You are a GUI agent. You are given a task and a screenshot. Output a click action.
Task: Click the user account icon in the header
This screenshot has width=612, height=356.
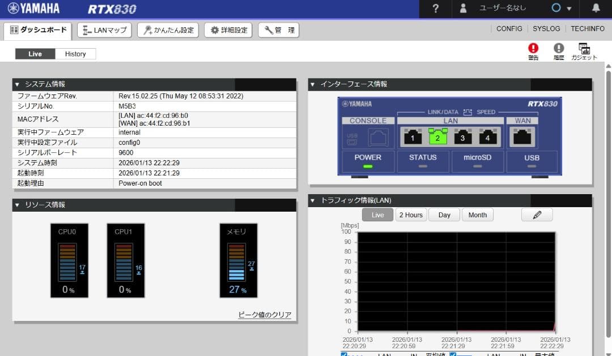(463, 8)
